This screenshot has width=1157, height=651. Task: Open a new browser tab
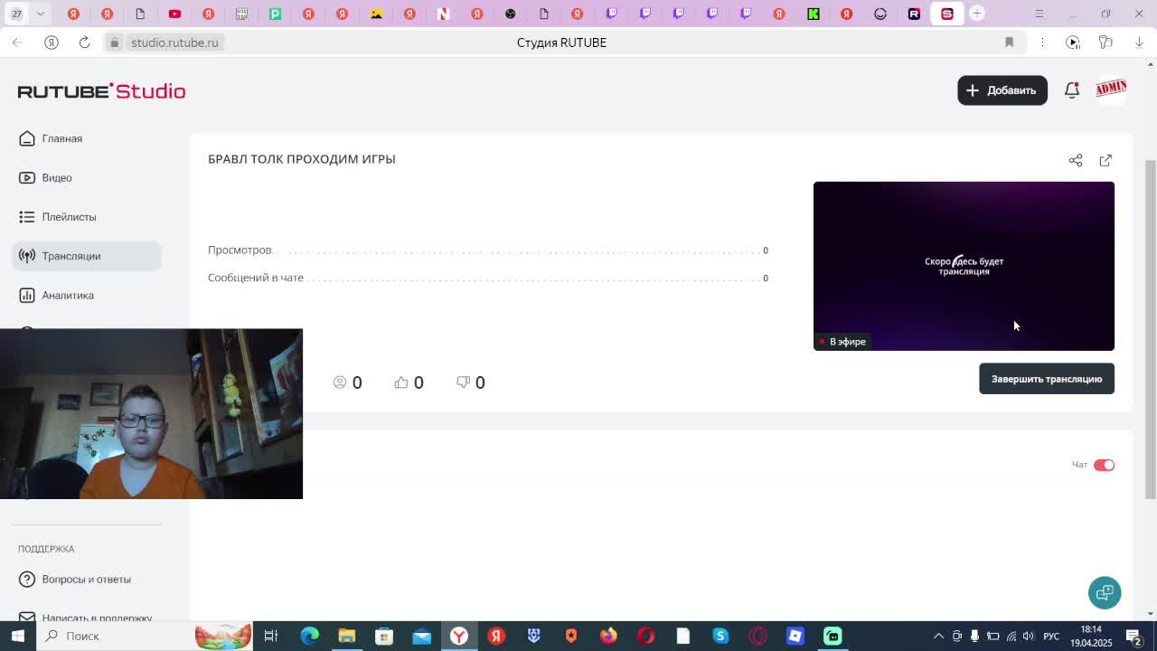click(x=977, y=14)
